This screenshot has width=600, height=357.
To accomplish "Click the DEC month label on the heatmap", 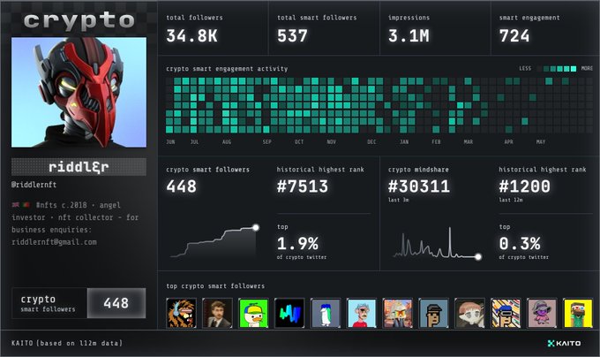I will [x=371, y=142].
